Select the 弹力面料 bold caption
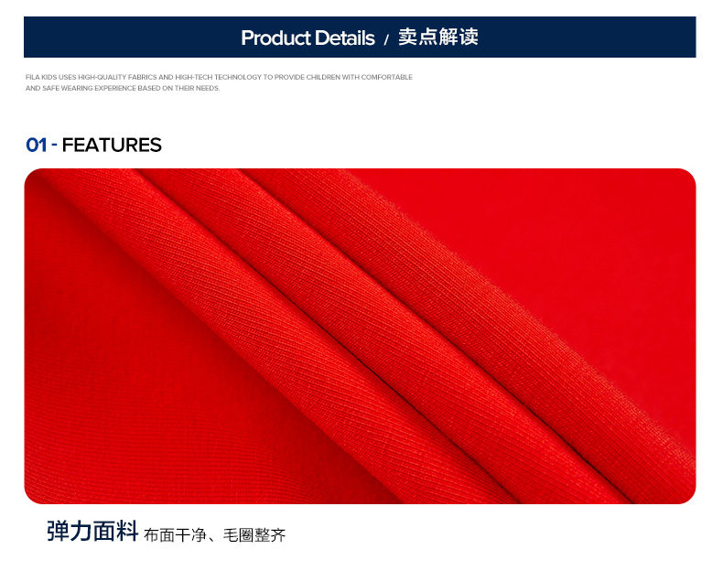The height and width of the screenshot is (571, 723). coord(92,531)
